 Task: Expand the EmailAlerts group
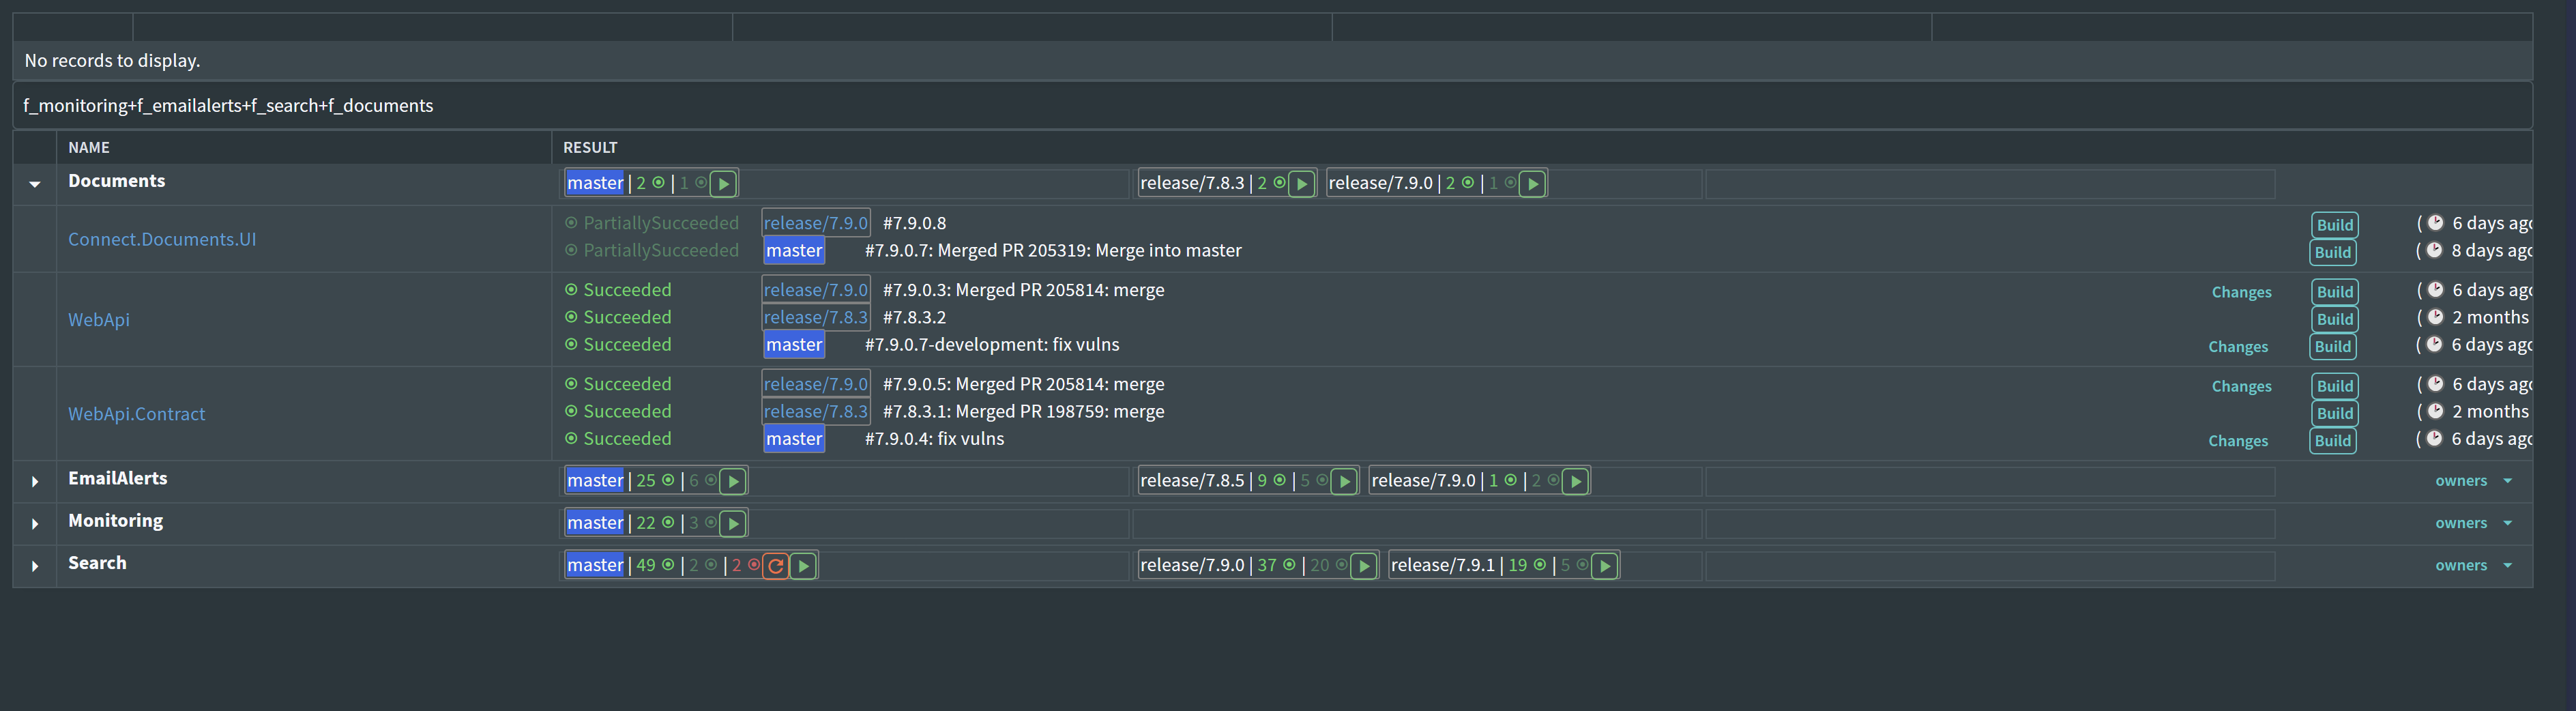(x=35, y=482)
